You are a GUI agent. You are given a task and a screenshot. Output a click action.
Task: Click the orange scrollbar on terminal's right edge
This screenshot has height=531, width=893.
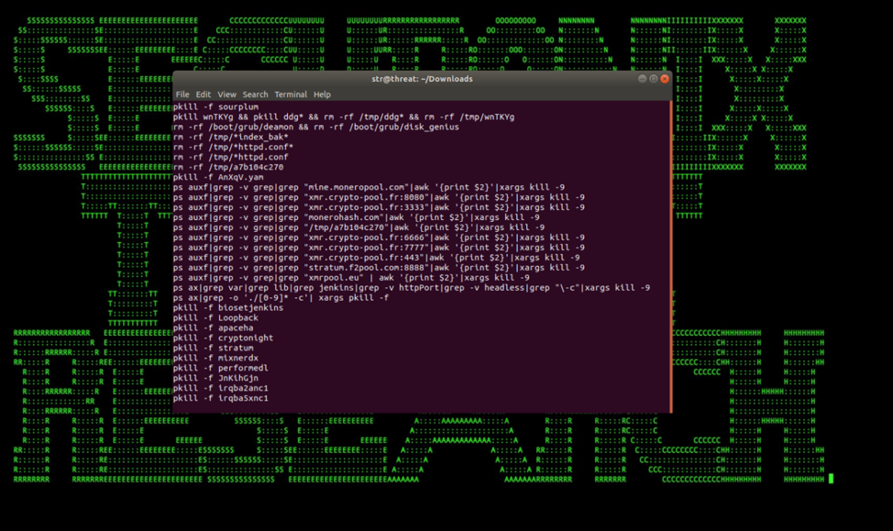(671, 257)
